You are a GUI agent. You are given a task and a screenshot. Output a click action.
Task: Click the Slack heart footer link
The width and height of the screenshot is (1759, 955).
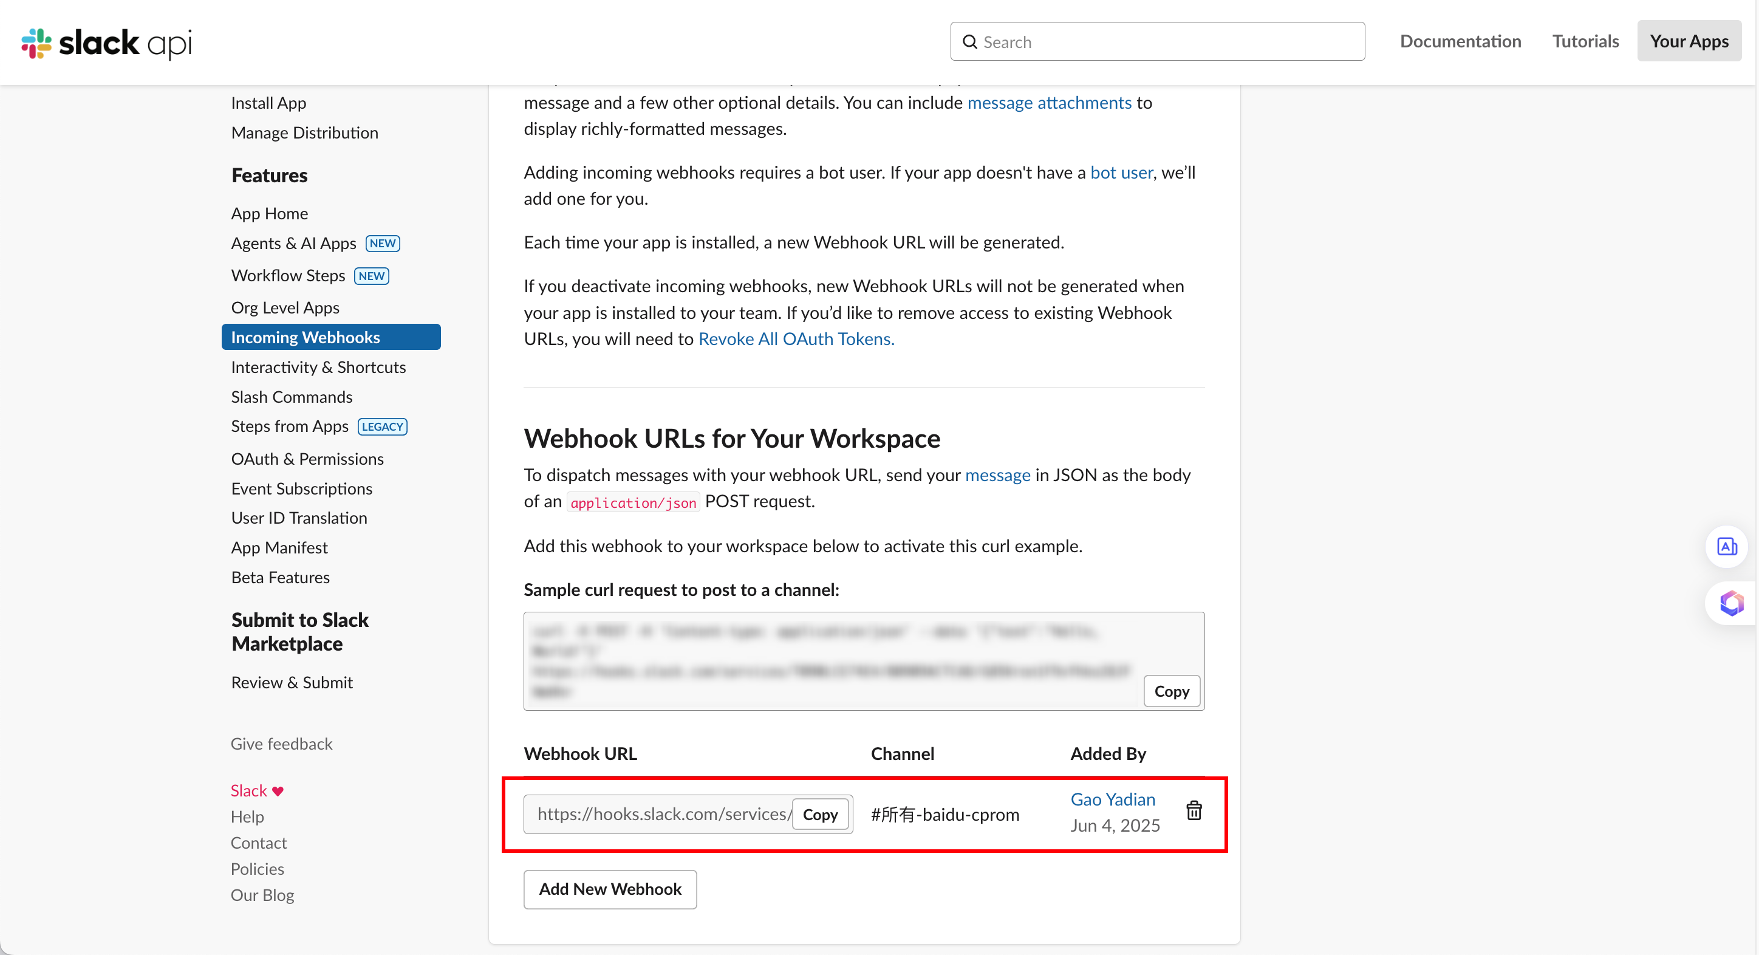pos(257,790)
